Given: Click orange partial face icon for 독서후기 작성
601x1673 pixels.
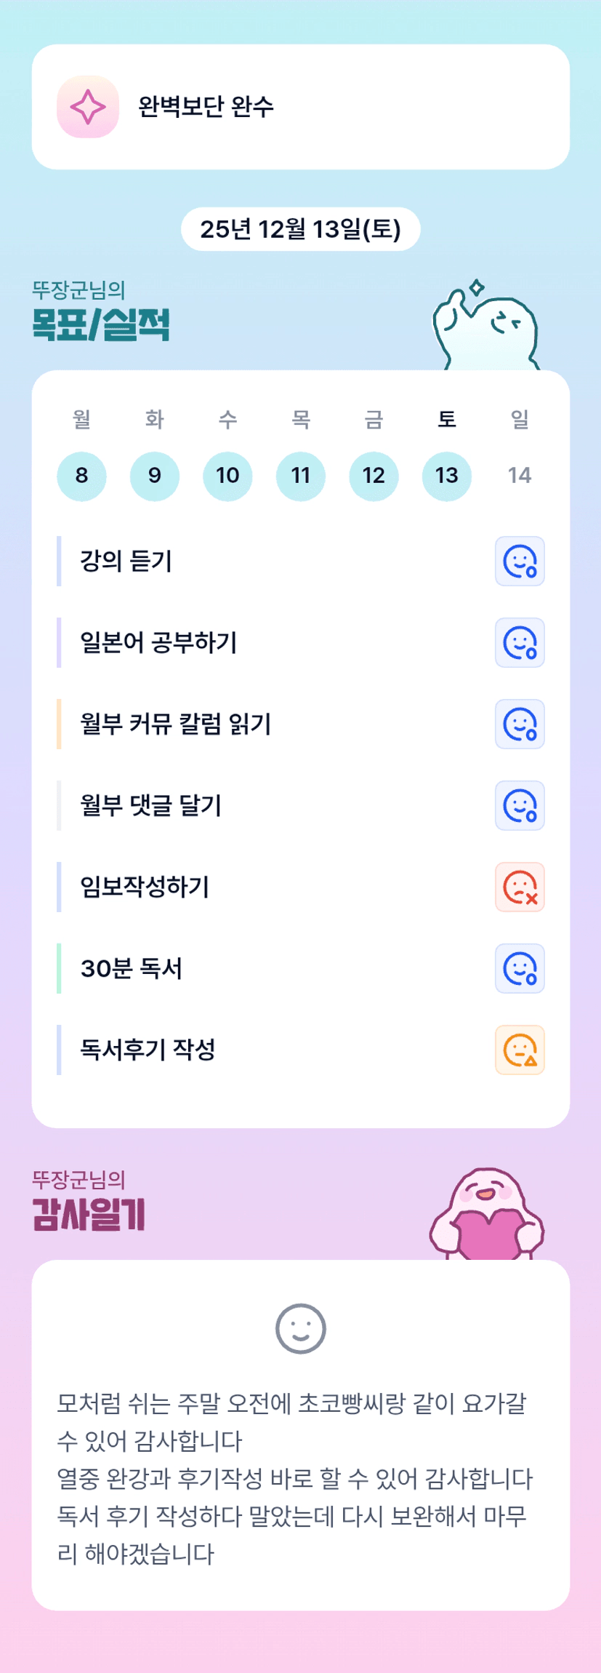Looking at the screenshot, I should [520, 1050].
